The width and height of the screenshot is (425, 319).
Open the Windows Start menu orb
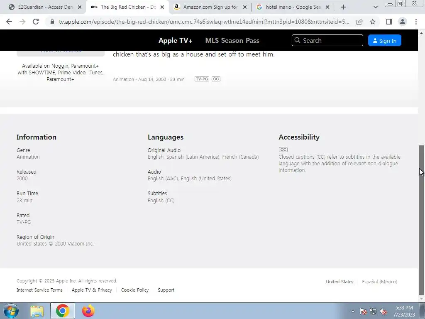coord(11,311)
